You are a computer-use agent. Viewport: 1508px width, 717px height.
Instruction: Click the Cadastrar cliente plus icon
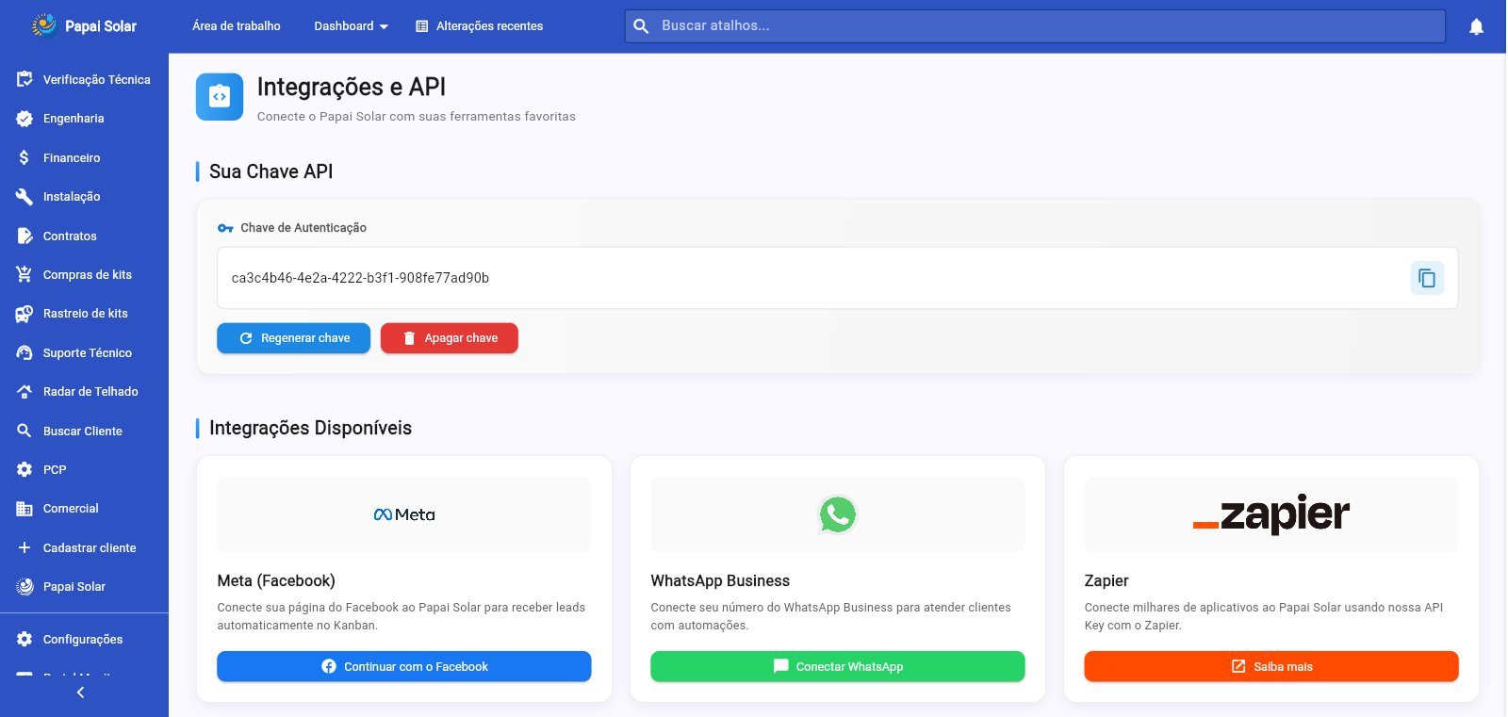pyautogui.click(x=25, y=547)
